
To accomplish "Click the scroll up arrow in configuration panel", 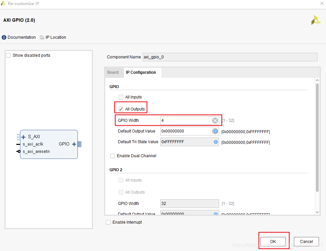I will coord(317,80).
